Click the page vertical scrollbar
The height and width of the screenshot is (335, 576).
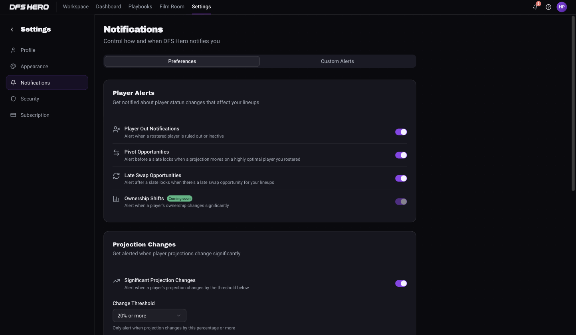tap(574, 104)
